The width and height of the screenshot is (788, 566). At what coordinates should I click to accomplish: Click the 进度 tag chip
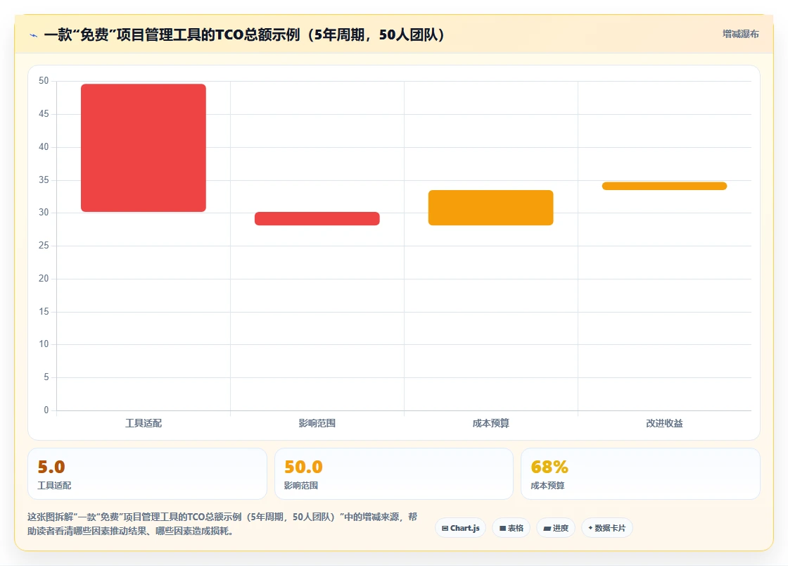pos(556,528)
